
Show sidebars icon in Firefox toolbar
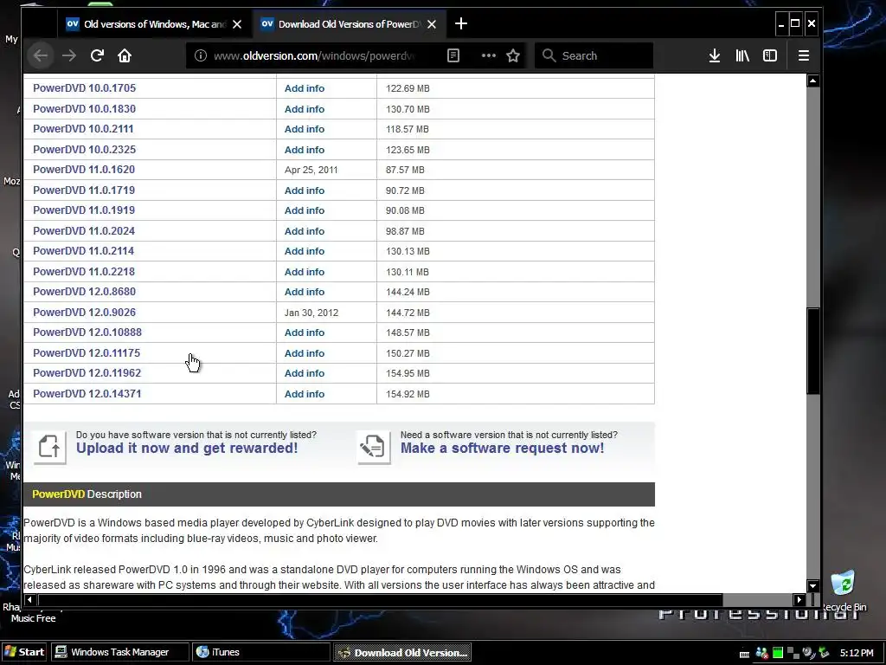coord(770,55)
